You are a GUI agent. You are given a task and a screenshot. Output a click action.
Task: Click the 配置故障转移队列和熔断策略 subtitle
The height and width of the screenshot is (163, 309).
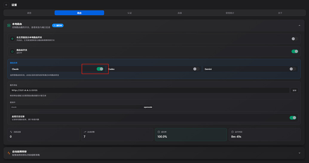tap(26, 155)
